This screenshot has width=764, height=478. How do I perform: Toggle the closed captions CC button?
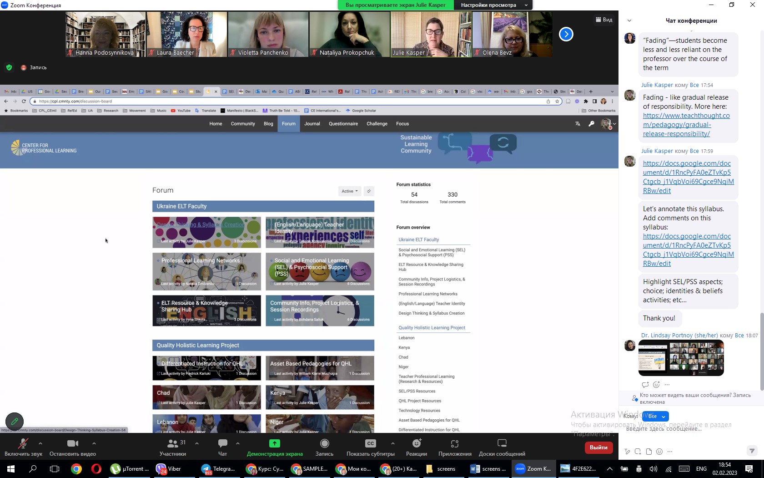click(x=370, y=444)
